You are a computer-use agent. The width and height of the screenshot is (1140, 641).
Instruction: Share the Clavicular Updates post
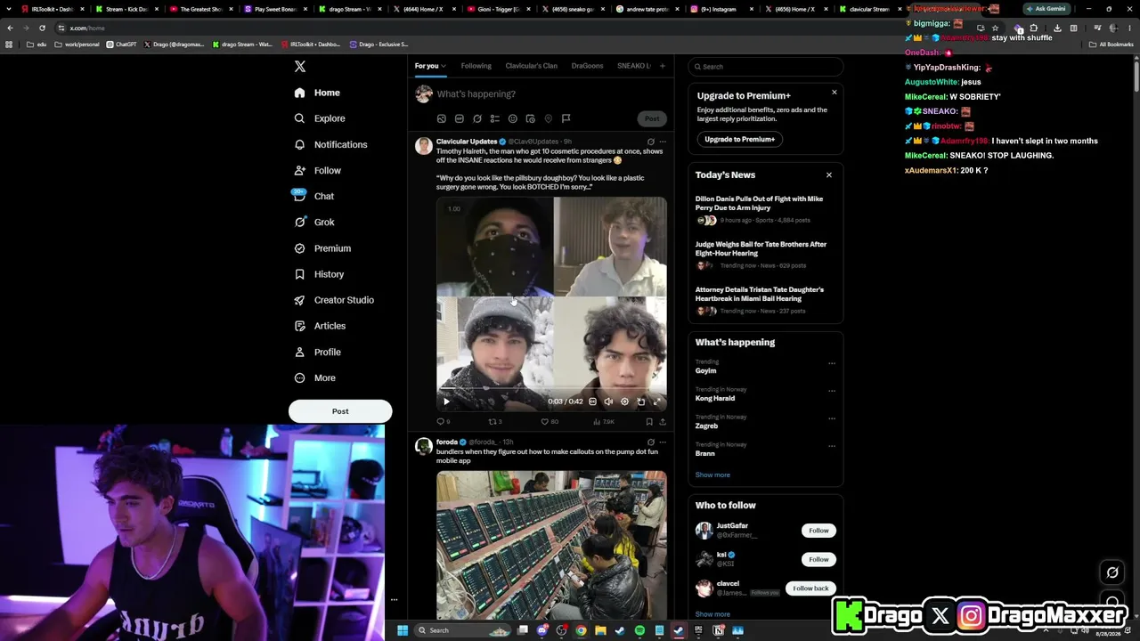tap(663, 422)
